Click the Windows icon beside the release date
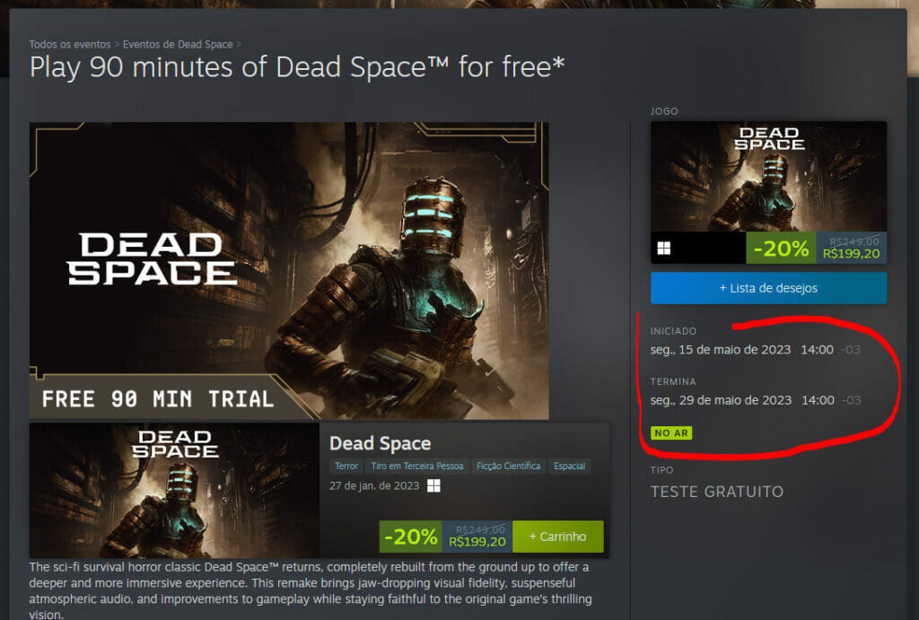This screenshot has height=620, width=919. coord(433,485)
